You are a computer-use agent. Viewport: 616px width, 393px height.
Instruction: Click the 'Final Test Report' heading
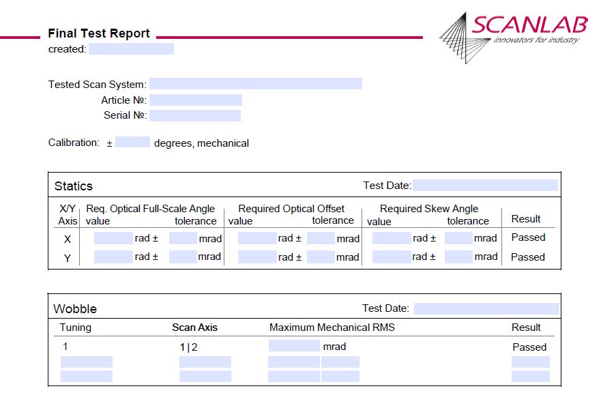pos(98,33)
